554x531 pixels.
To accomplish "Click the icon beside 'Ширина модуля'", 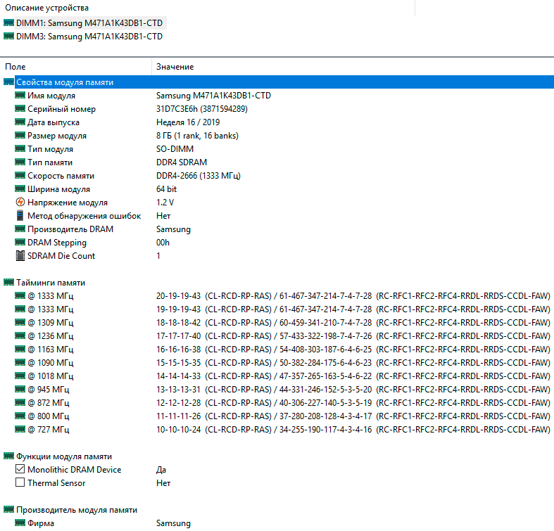I will (x=20, y=189).
